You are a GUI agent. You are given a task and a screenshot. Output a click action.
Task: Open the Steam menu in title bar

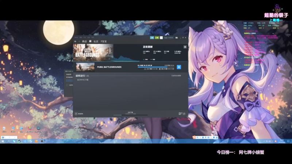coord(76,38)
